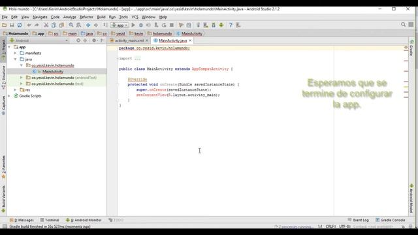Screen dimensions: 418x235
Task: Open the Terminal tool window button
Action: click(50, 220)
